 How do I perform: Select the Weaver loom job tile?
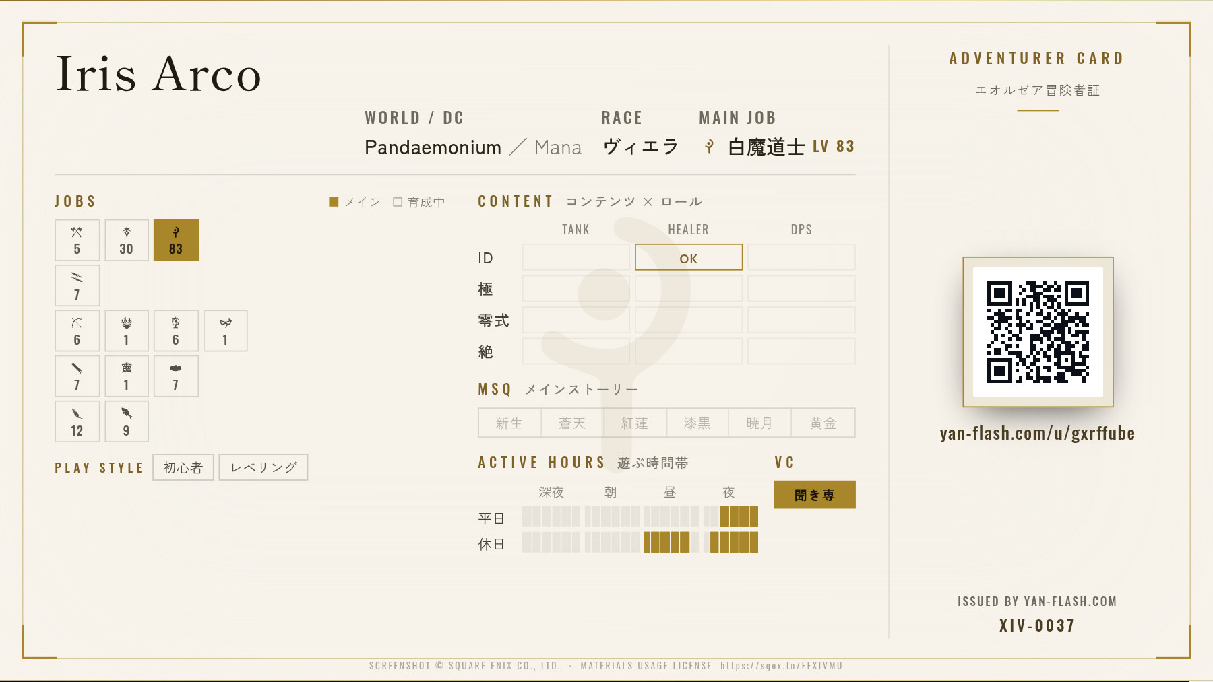pos(127,376)
